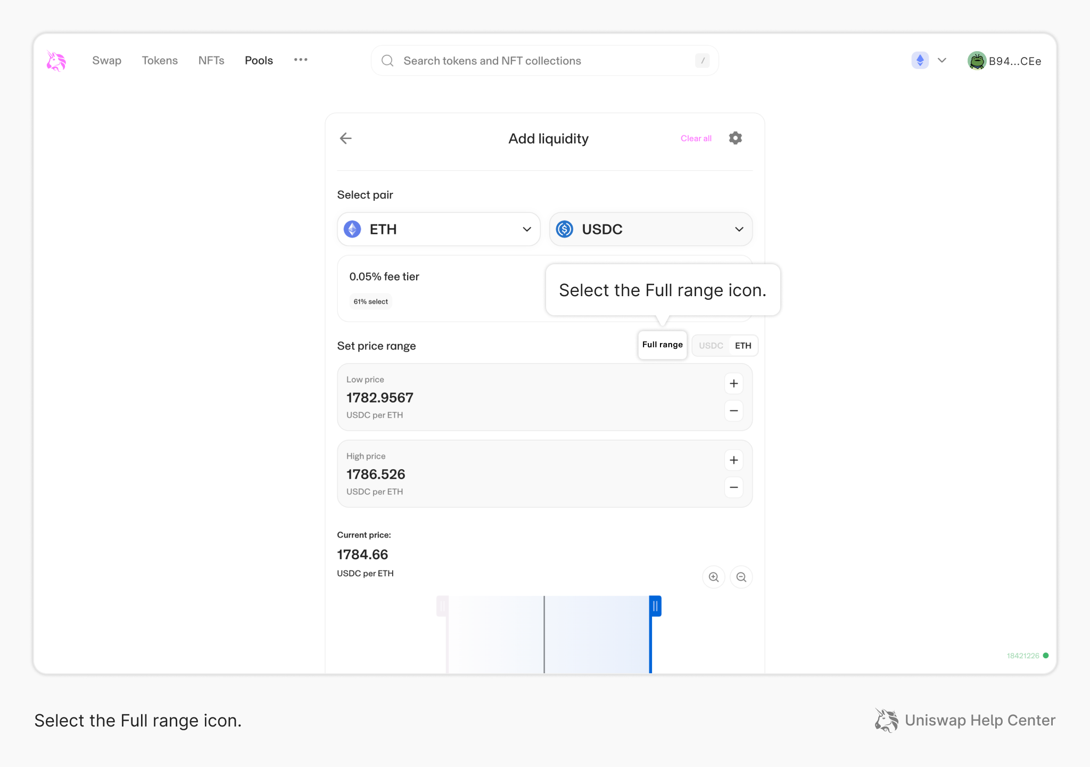Viewport: 1090px width, 767px height.
Task: Toggle price denomination to USDC
Action: (x=711, y=346)
